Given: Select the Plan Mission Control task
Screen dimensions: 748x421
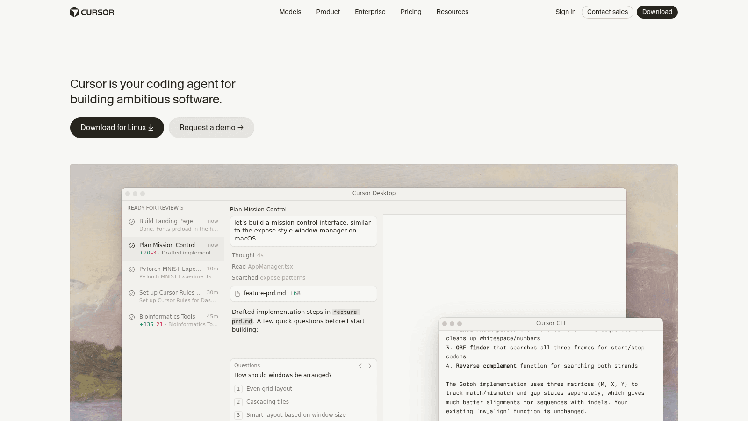Looking at the screenshot, I should pyautogui.click(x=173, y=249).
